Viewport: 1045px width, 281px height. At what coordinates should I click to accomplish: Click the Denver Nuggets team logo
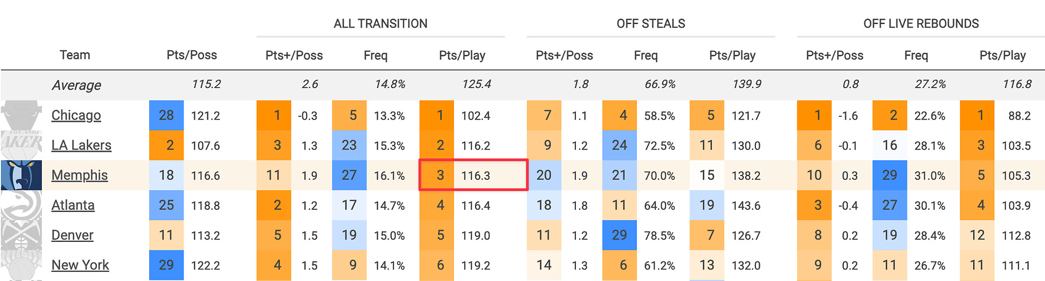tap(21, 235)
